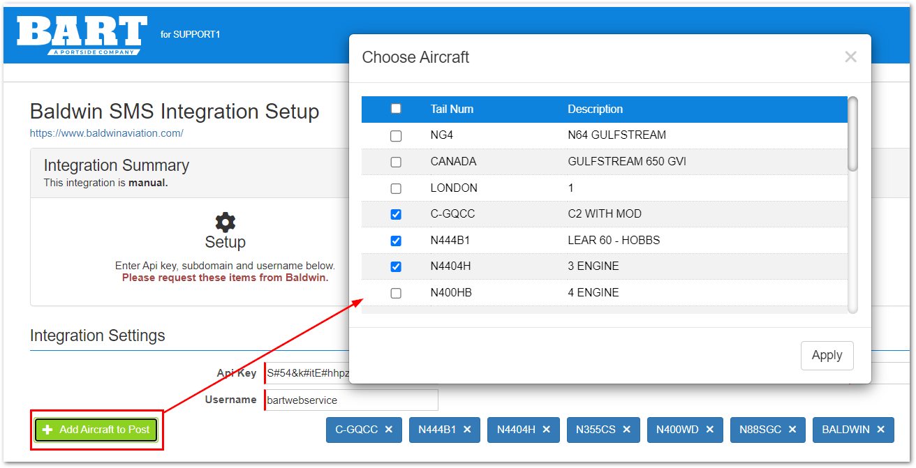
Task: Close the Choose Aircraft dialog with X
Action: [x=850, y=57]
